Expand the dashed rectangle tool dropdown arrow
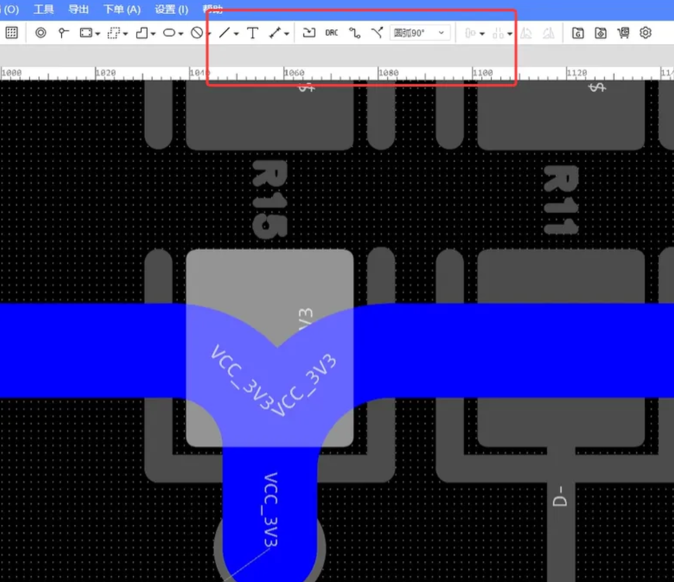The height and width of the screenshot is (582, 674). point(125,34)
